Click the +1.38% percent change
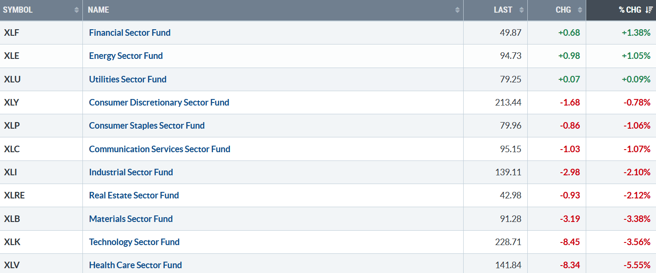The height and width of the screenshot is (273, 656). [x=635, y=33]
